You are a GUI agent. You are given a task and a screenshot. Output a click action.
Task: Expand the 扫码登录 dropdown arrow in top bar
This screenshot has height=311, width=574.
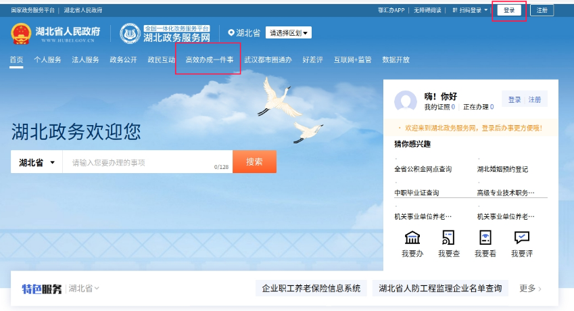[486, 10]
